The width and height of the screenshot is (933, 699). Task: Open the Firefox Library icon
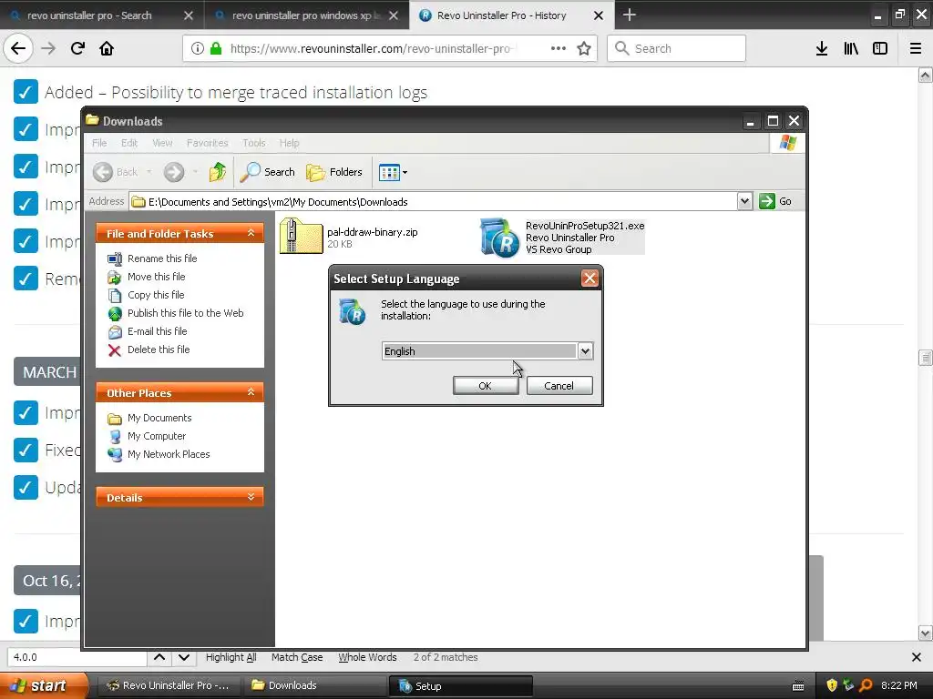[x=851, y=48]
